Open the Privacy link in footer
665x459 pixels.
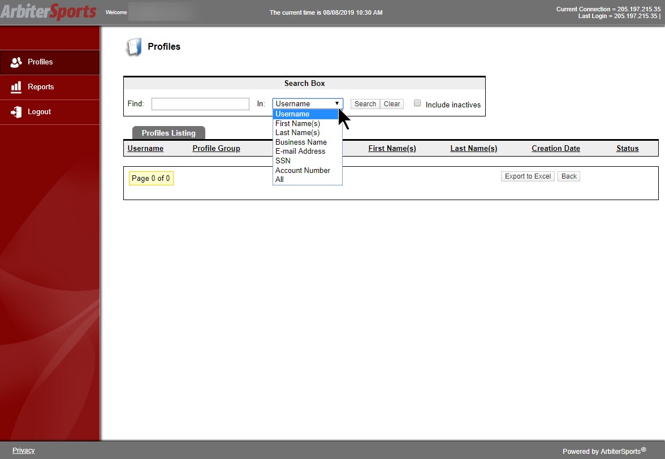point(23,451)
